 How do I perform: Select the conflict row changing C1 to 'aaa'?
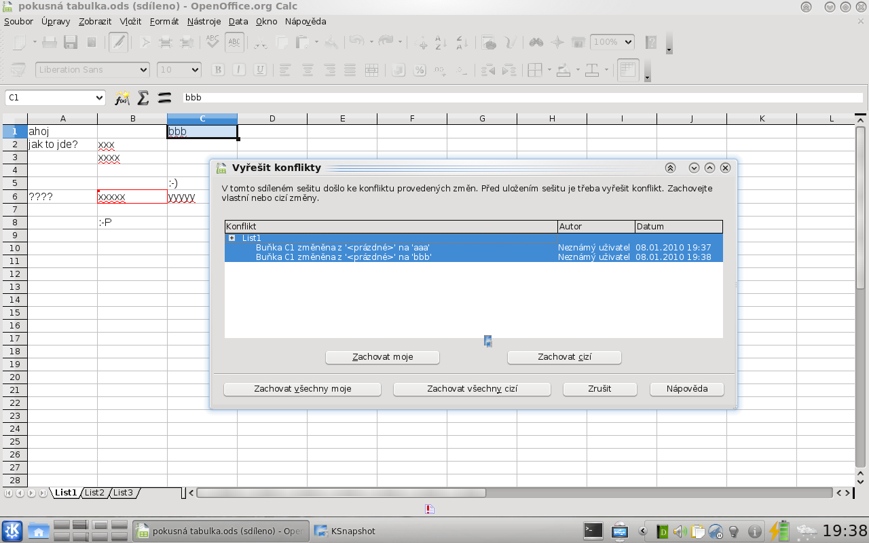474,248
